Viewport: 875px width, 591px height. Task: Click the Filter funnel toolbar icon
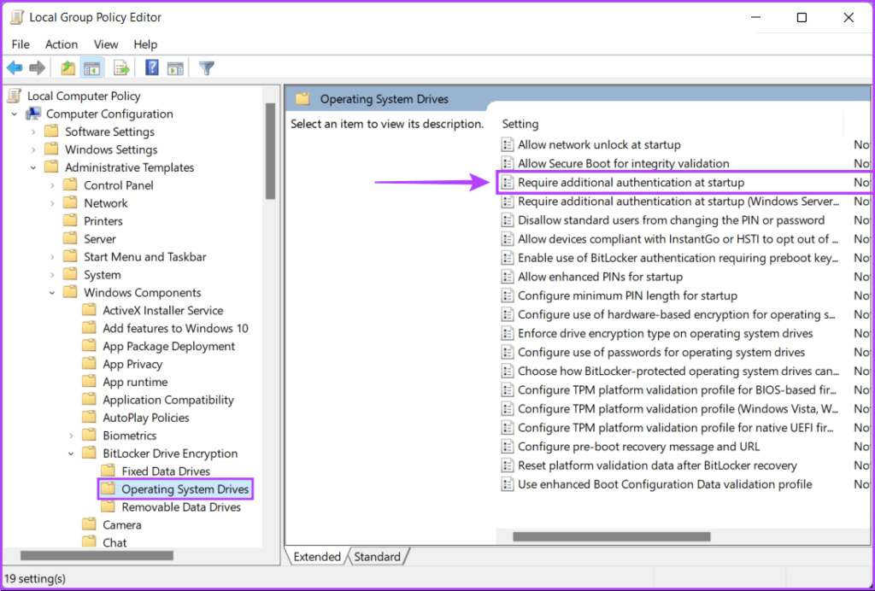coord(206,68)
